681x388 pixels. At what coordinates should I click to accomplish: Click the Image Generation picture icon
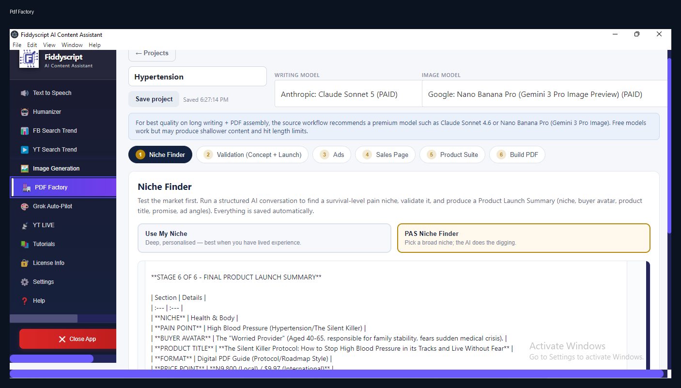point(25,169)
